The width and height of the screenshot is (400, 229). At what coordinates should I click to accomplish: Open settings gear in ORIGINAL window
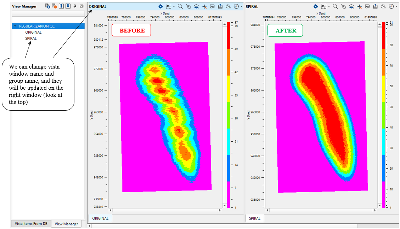click(x=160, y=6)
